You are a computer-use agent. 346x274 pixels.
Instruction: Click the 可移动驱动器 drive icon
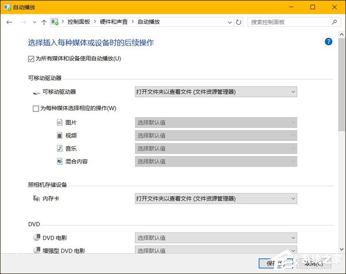click(36, 92)
